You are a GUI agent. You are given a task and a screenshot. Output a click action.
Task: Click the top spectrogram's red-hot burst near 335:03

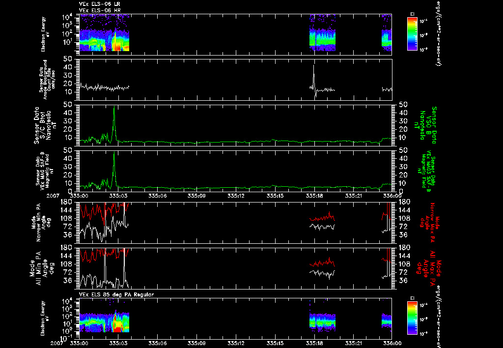[x=116, y=43]
